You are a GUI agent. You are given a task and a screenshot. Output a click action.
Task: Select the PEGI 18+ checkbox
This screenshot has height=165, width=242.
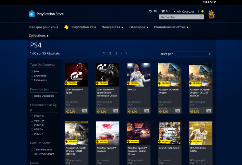[x=32, y=125]
